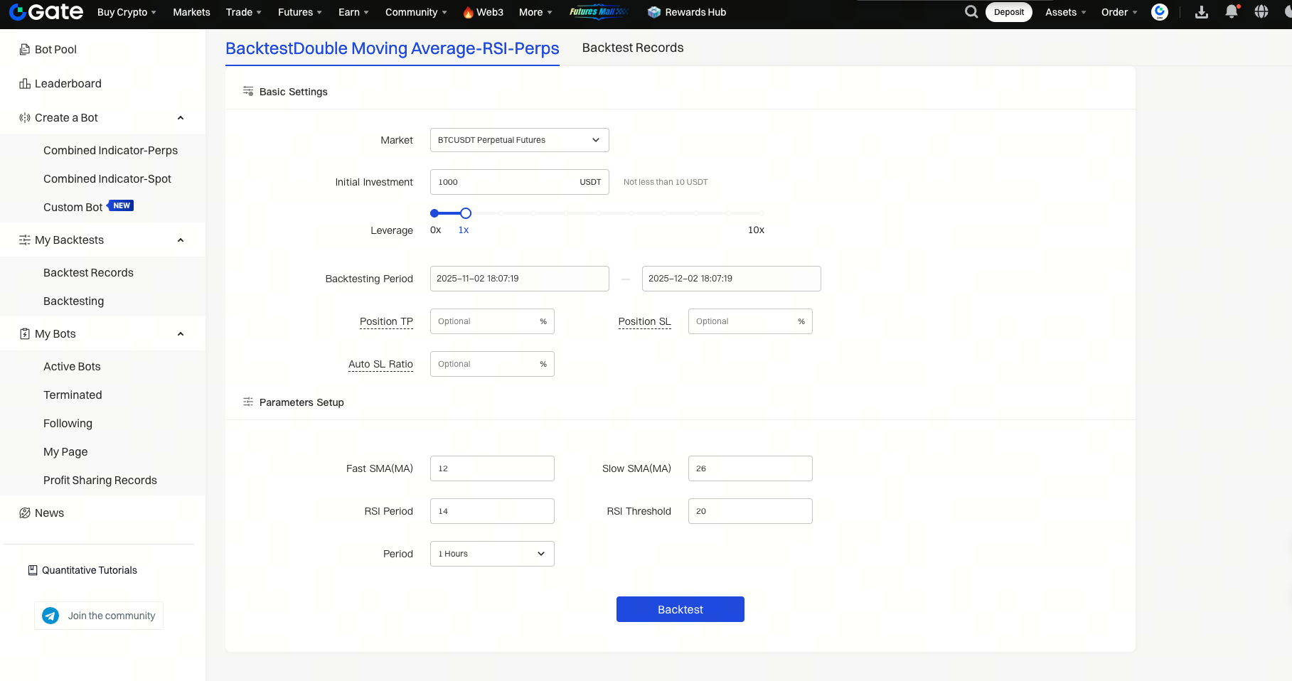1292x681 pixels.
Task: Click the Telegram community icon
Action: pos(50,616)
